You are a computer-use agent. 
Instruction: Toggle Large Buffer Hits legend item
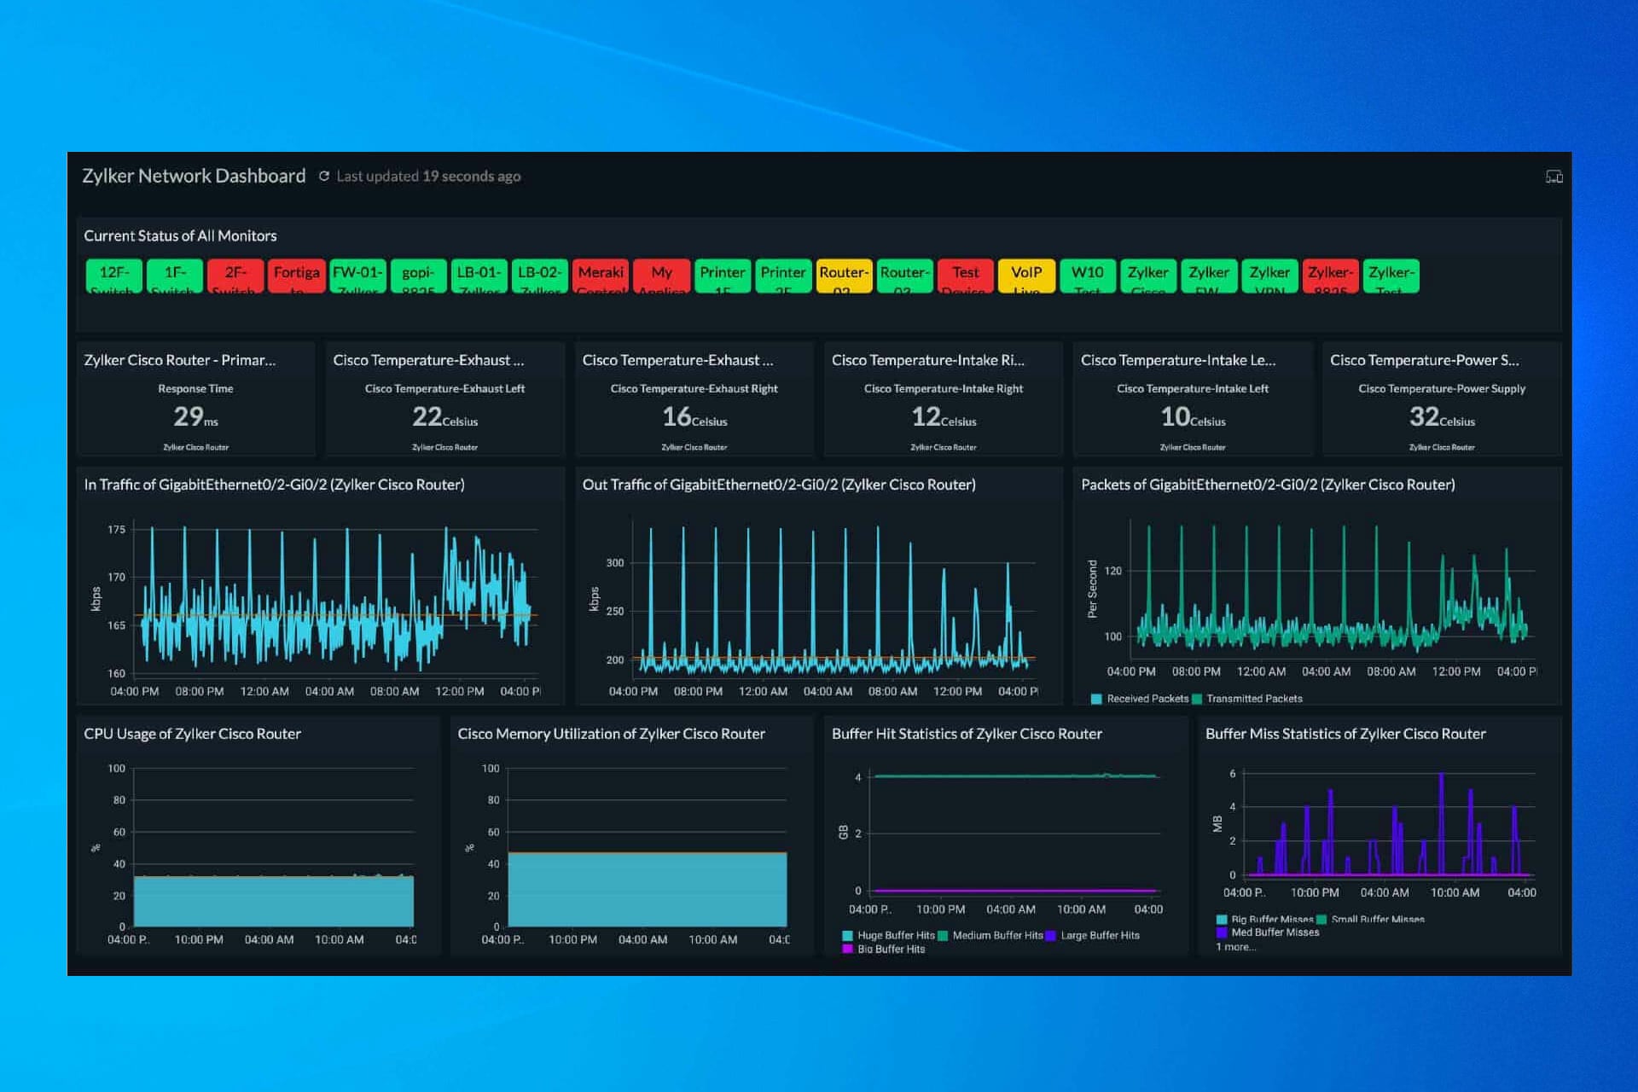pyautogui.click(x=1099, y=936)
